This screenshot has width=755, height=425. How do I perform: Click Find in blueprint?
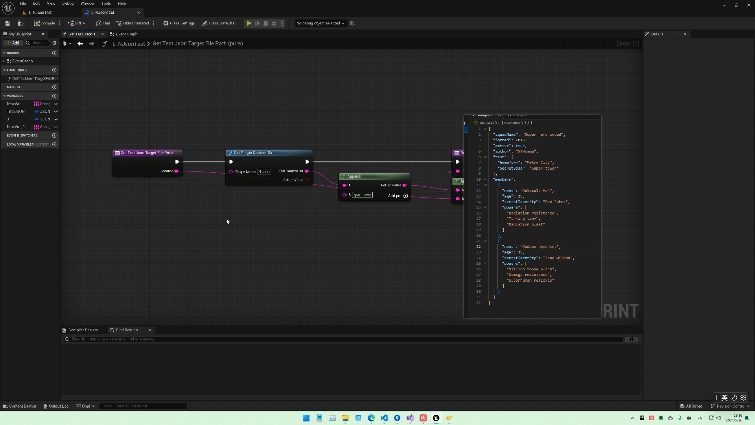point(103,23)
